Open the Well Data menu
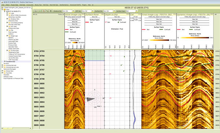 click(x=22, y=5)
